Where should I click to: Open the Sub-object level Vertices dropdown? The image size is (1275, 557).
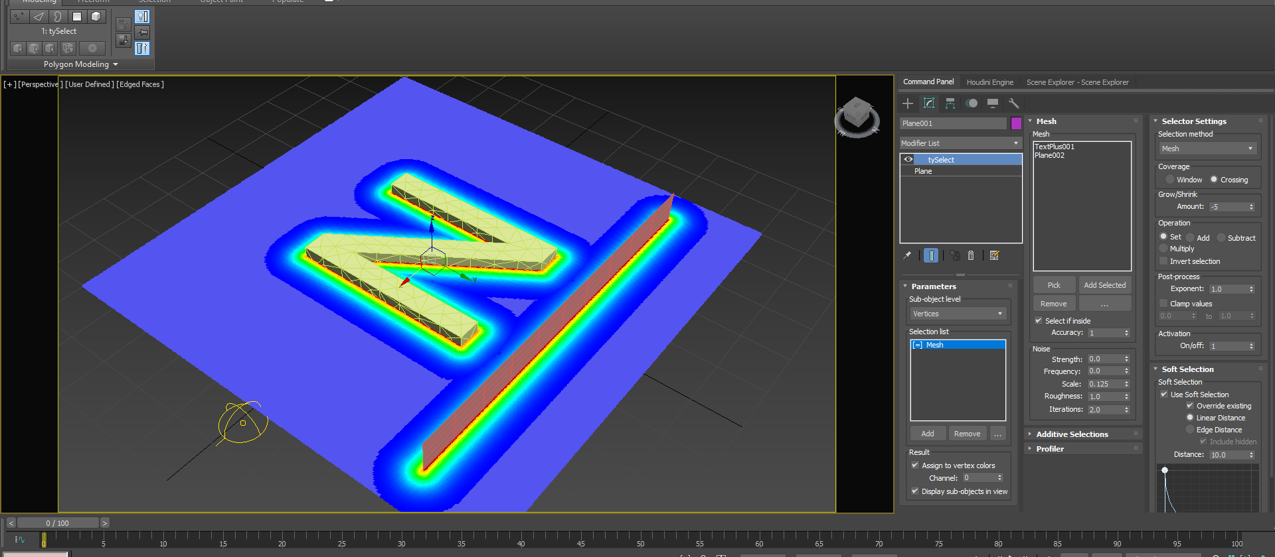click(x=957, y=314)
